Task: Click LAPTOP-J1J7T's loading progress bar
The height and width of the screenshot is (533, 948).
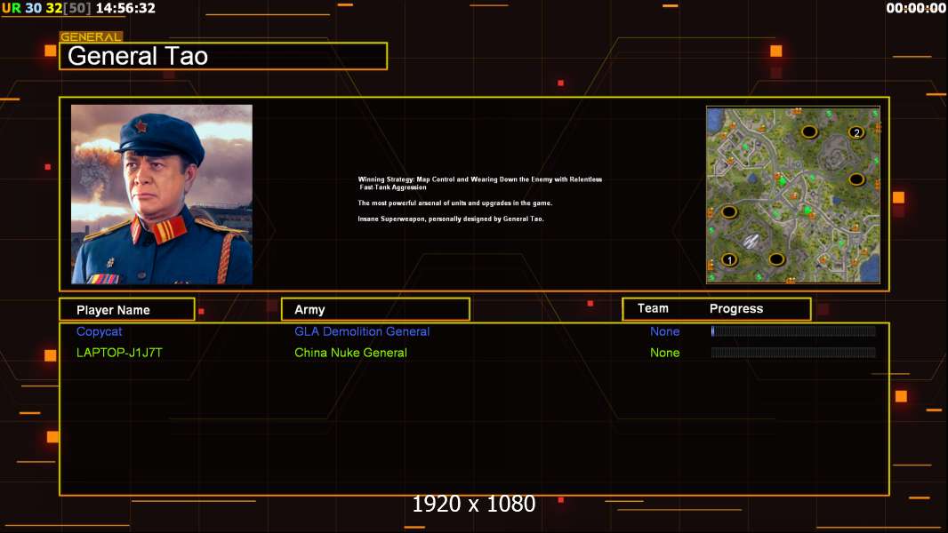Action: pyautogui.click(x=793, y=352)
